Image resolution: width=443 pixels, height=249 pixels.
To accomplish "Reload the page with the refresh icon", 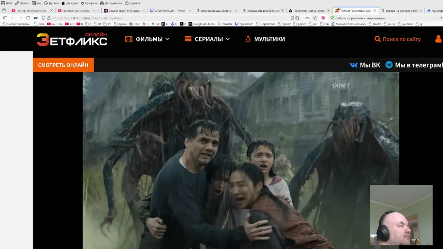I will point(28,18).
